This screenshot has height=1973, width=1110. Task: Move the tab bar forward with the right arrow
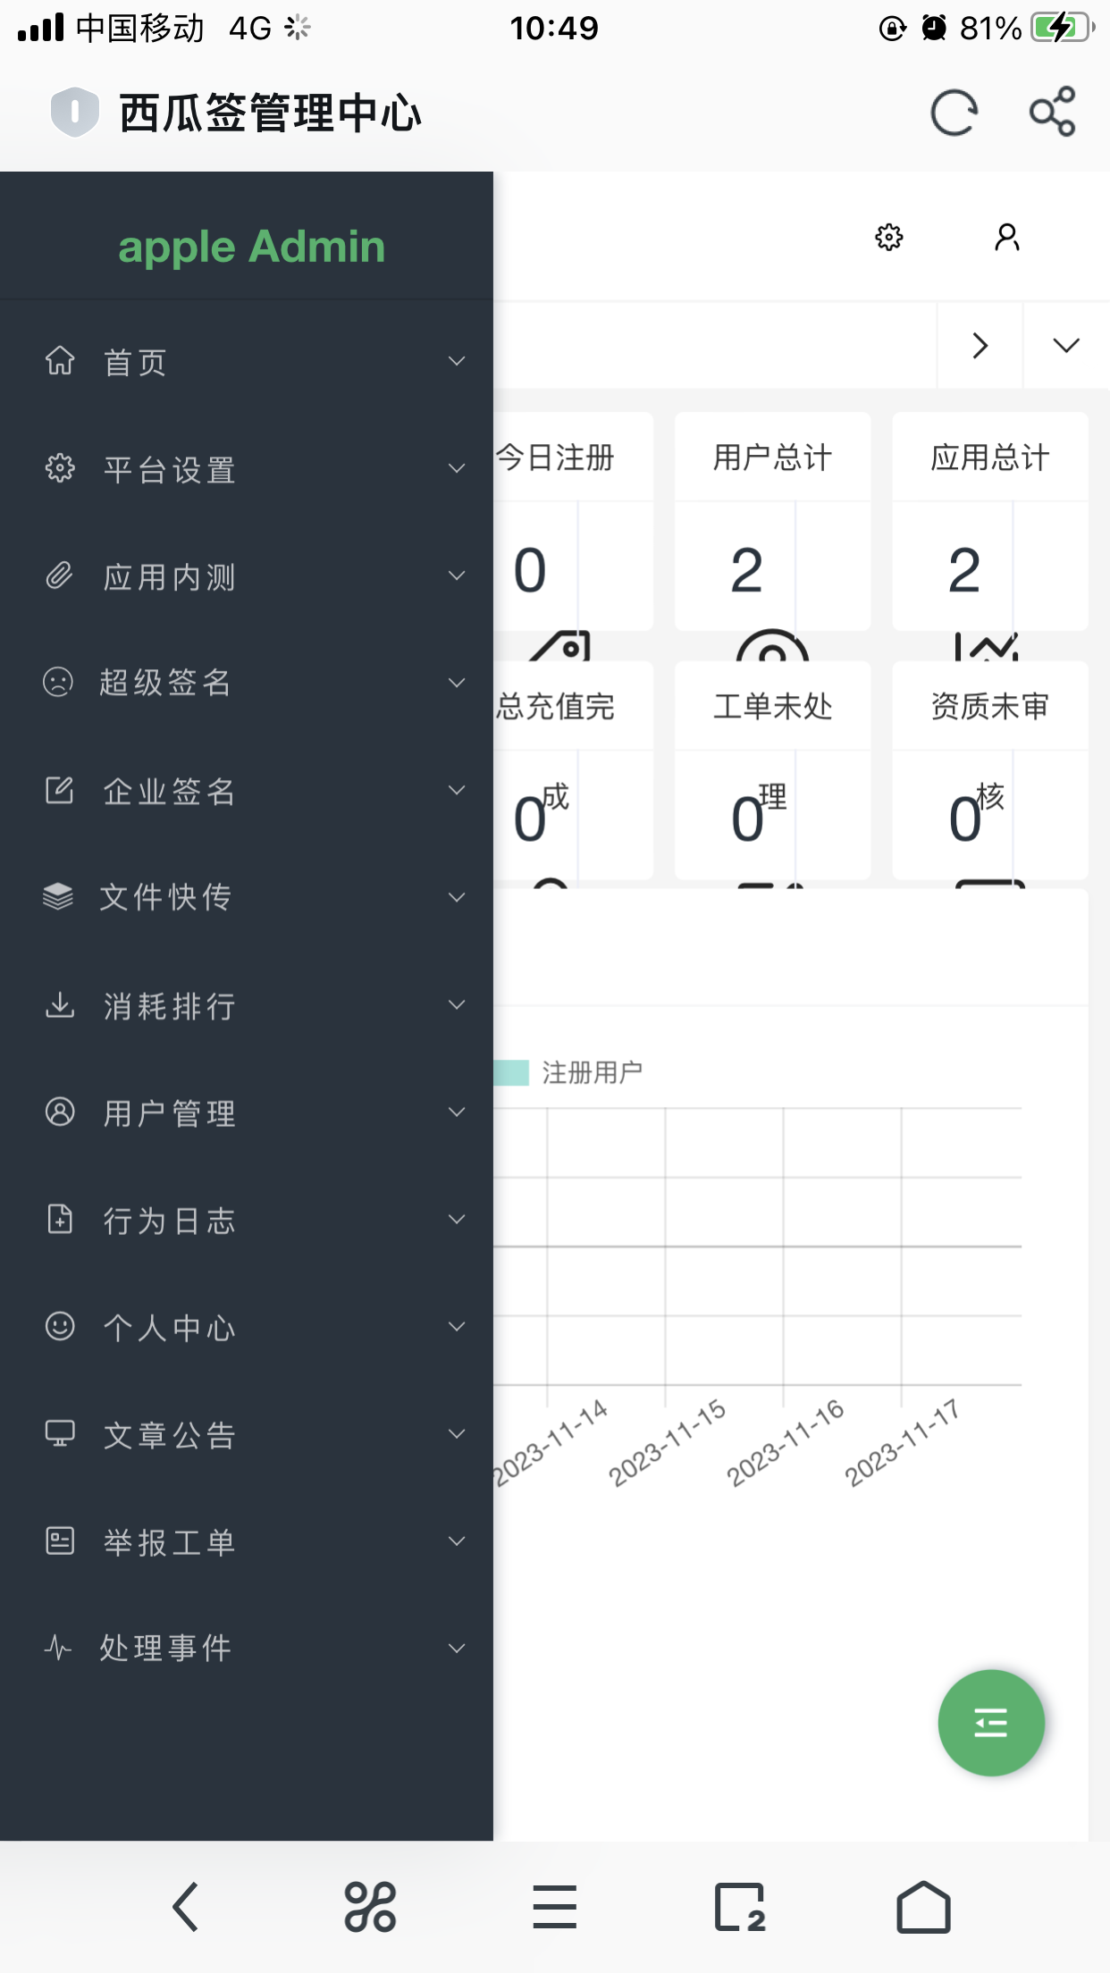[980, 345]
